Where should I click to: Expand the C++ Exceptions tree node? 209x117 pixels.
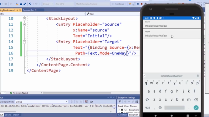[119, 110]
